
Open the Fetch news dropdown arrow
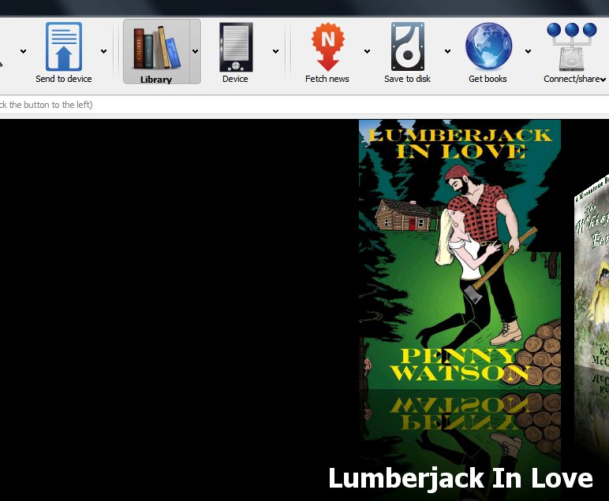(x=367, y=51)
